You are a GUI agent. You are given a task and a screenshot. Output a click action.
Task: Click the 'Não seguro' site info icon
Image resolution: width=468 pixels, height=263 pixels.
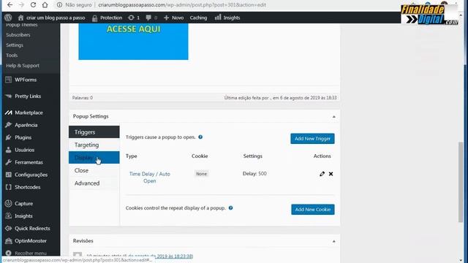click(x=60, y=5)
